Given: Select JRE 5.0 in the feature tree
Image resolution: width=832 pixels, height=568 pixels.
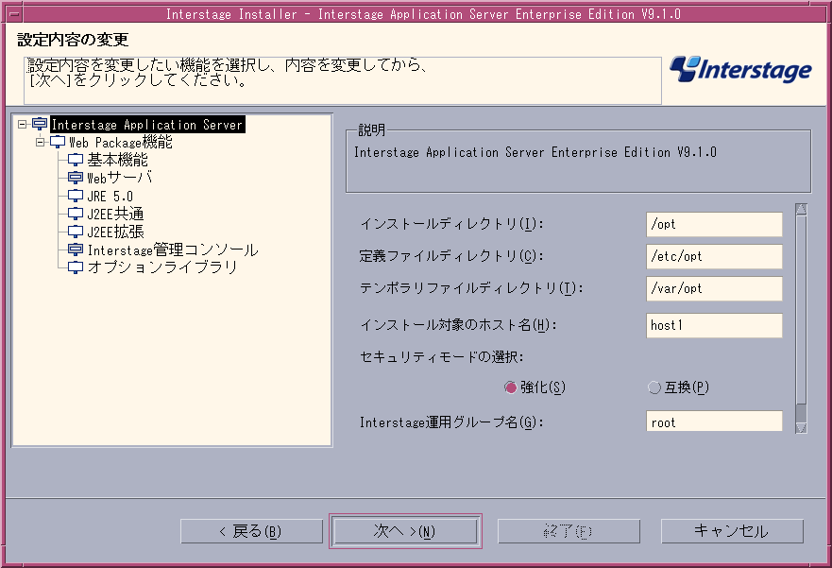Looking at the screenshot, I should click(110, 196).
